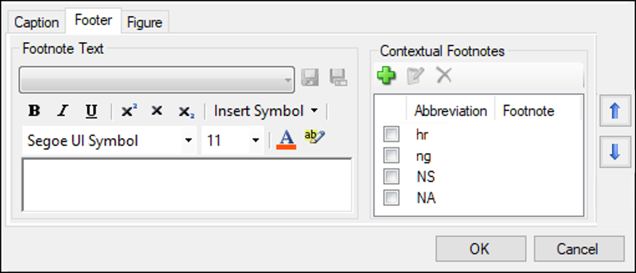The width and height of the screenshot is (636, 273).
Task: Open the font size dropdown
Action: (x=255, y=140)
